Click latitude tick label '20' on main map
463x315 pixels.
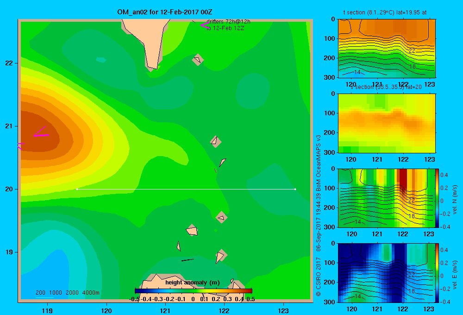9,189
